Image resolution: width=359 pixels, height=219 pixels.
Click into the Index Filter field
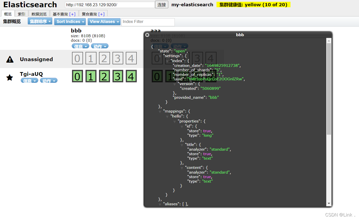click(148, 22)
